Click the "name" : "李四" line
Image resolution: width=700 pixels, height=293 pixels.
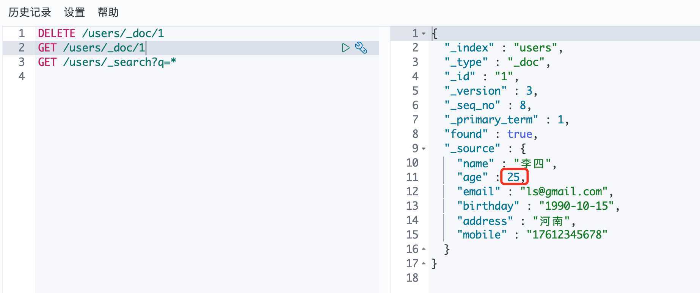point(507,163)
